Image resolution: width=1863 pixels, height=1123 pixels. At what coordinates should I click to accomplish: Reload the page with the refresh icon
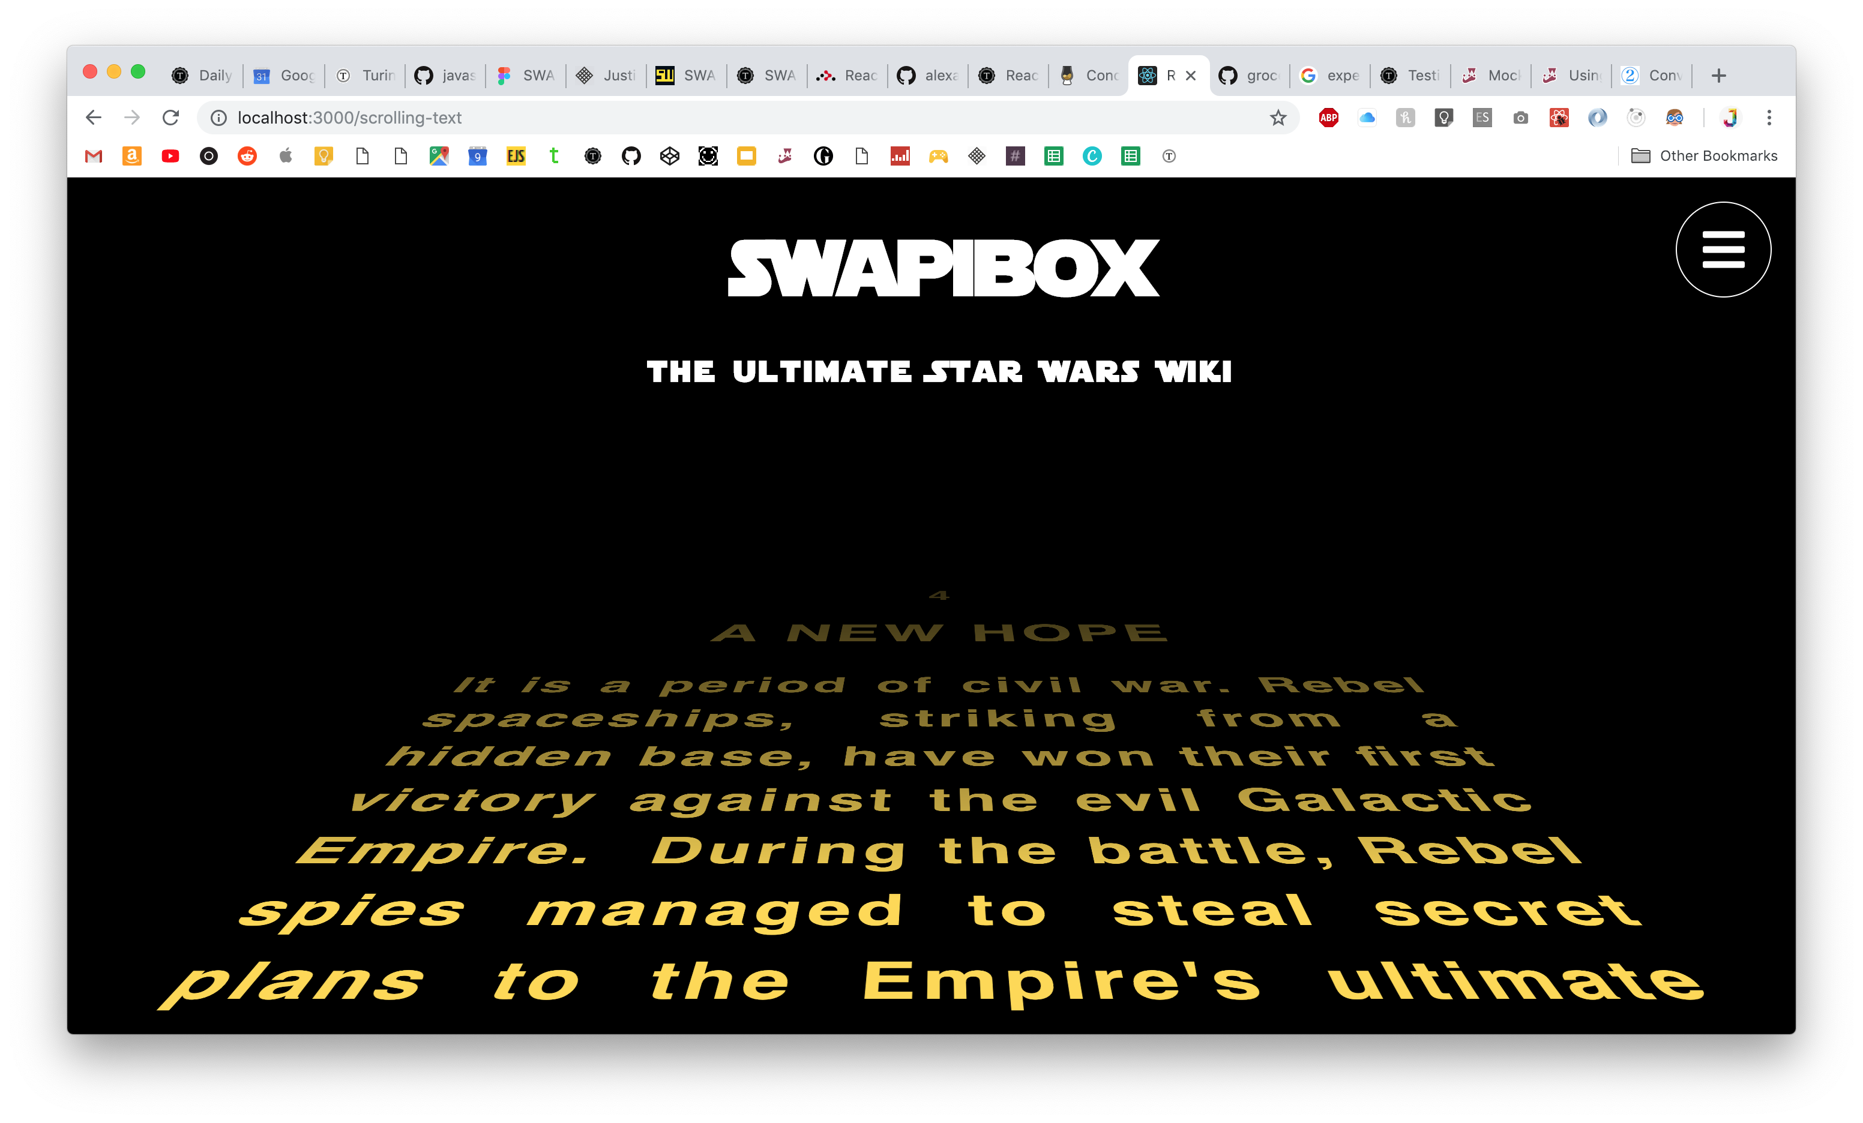[x=171, y=117]
